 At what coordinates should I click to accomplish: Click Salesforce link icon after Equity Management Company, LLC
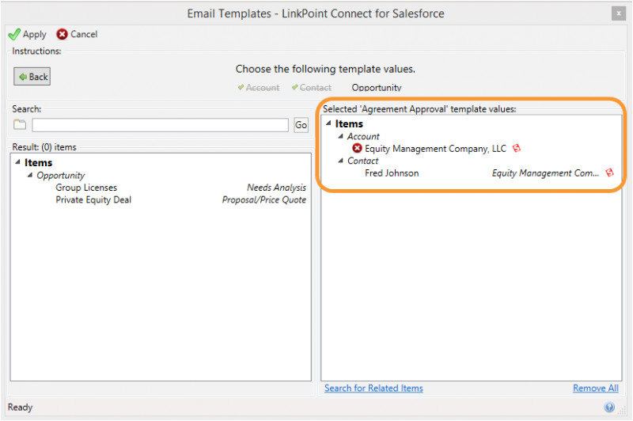point(517,148)
